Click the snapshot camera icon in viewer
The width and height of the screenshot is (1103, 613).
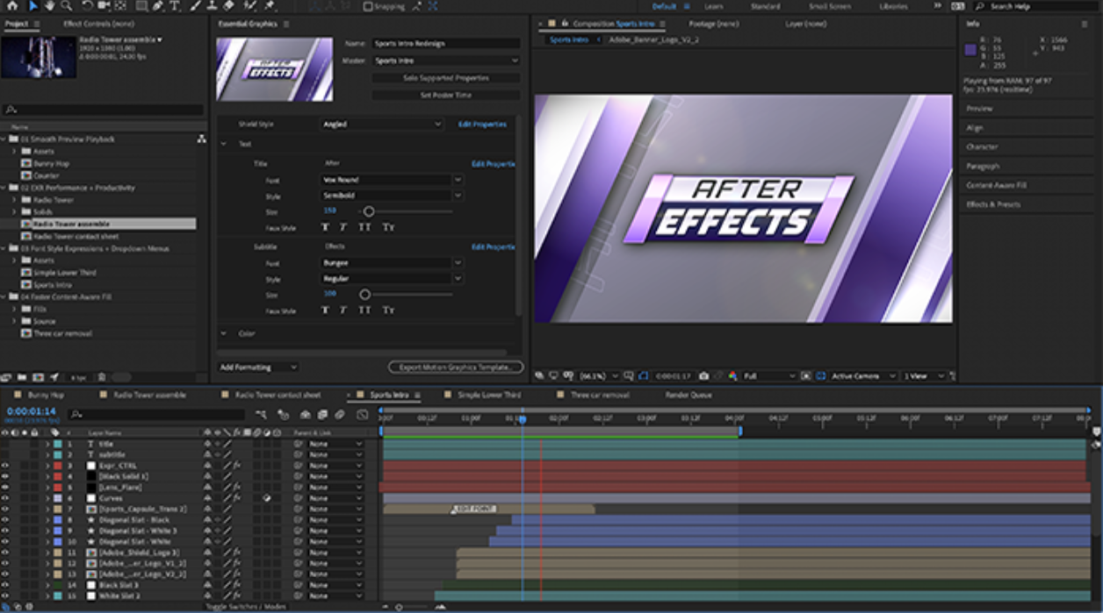tap(705, 376)
